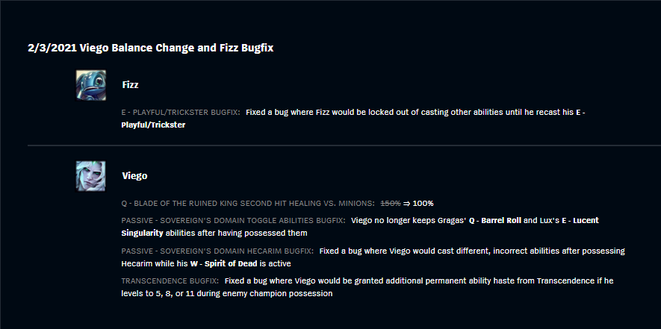Click the new 100% healing value

coord(423,204)
